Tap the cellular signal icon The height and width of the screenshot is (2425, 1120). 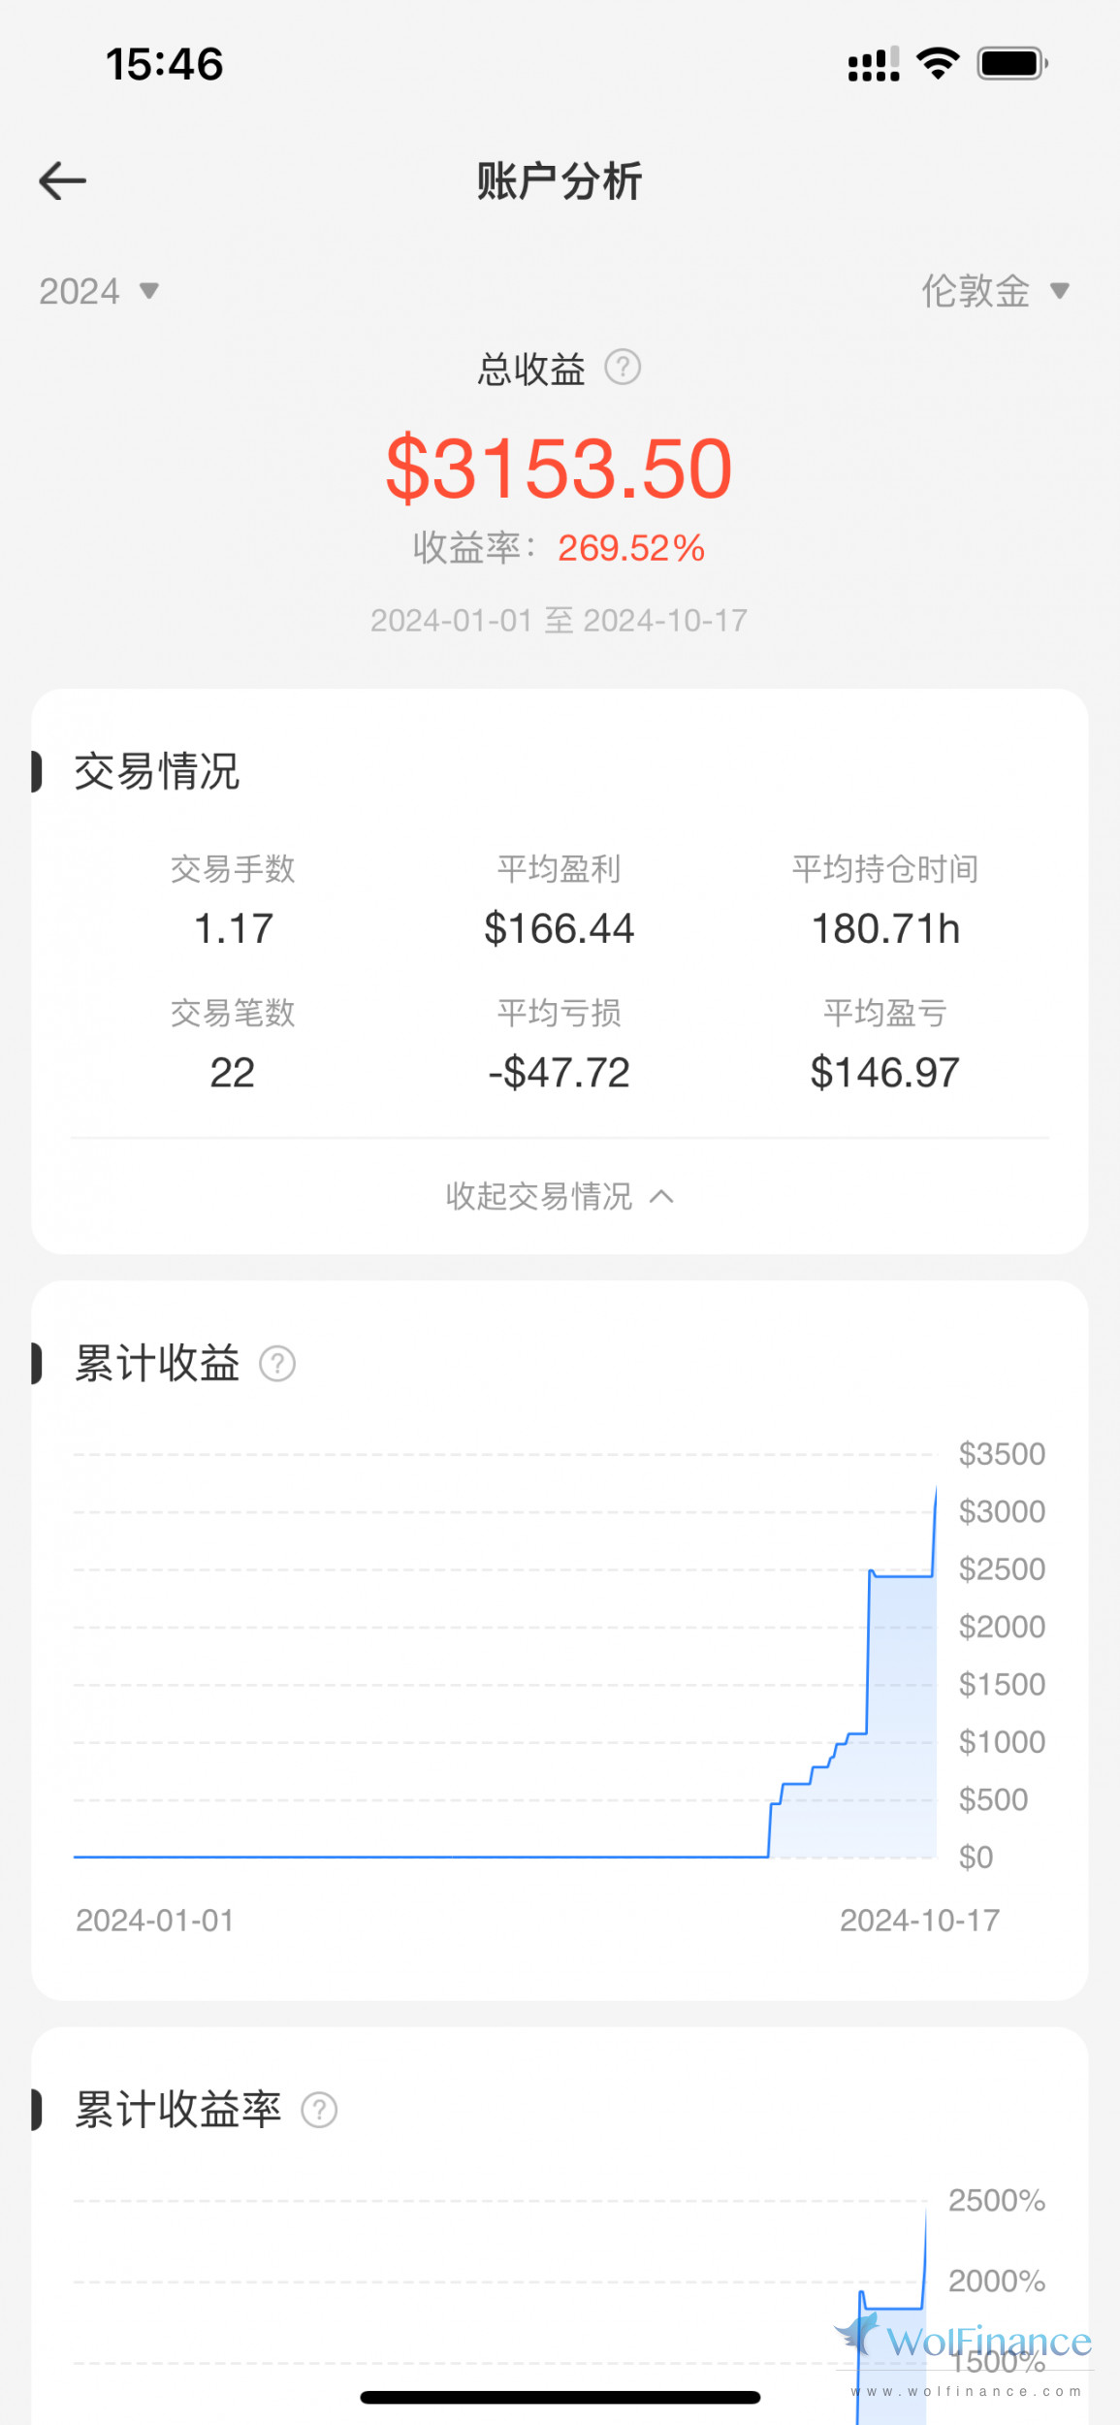coord(873,64)
